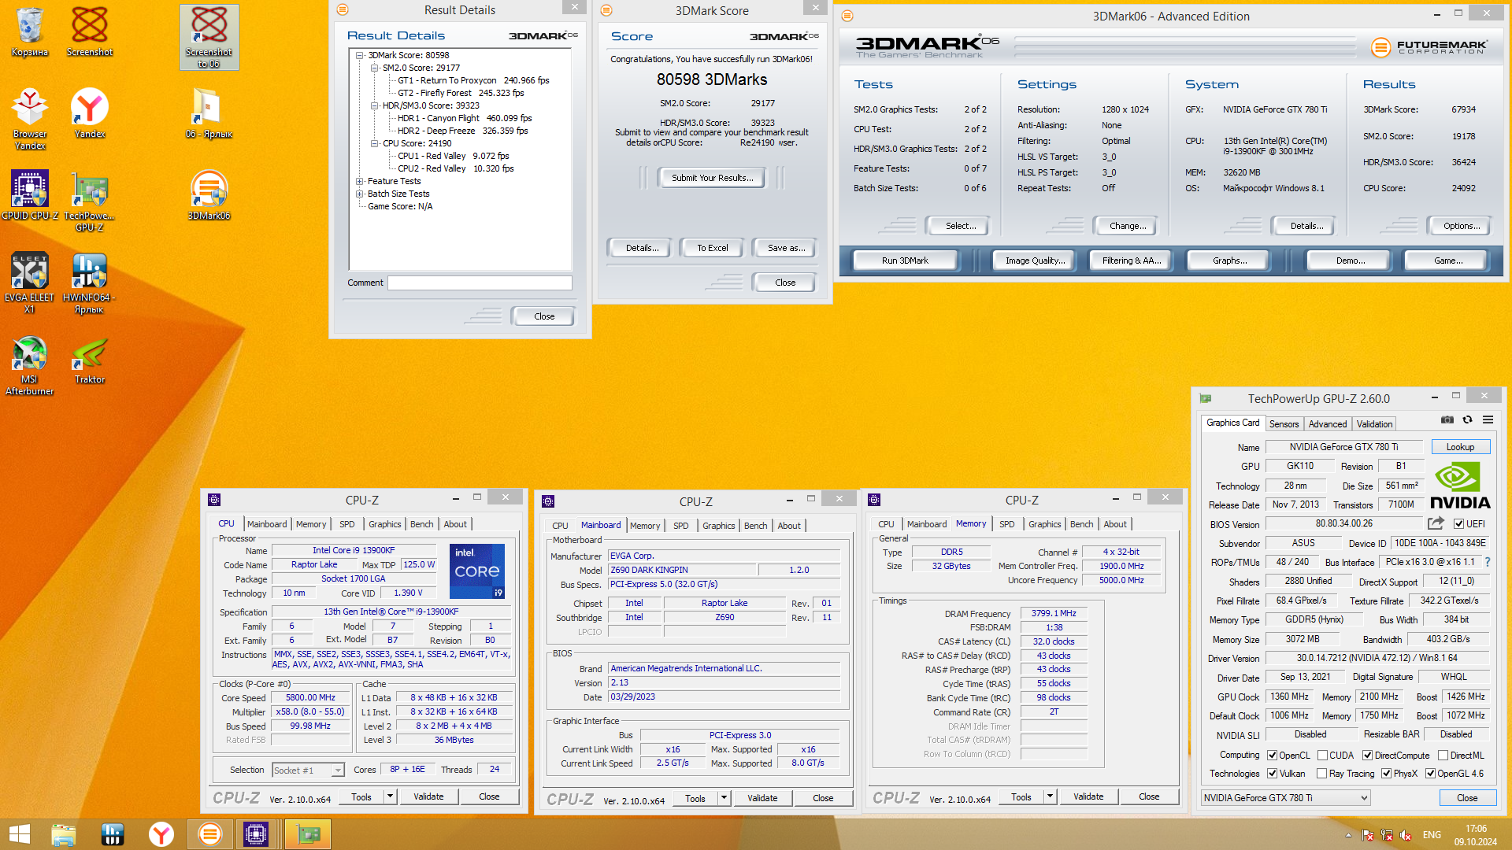Click the To Excel button
The height and width of the screenshot is (850, 1512).
(x=713, y=248)
